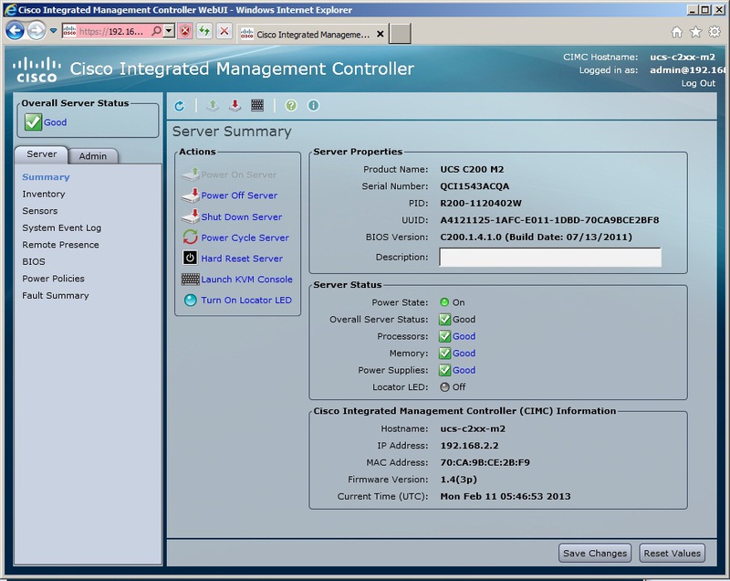
Task: Click the blue info toolbar icon
Action: pyautogui.click(x=313, y=106)
